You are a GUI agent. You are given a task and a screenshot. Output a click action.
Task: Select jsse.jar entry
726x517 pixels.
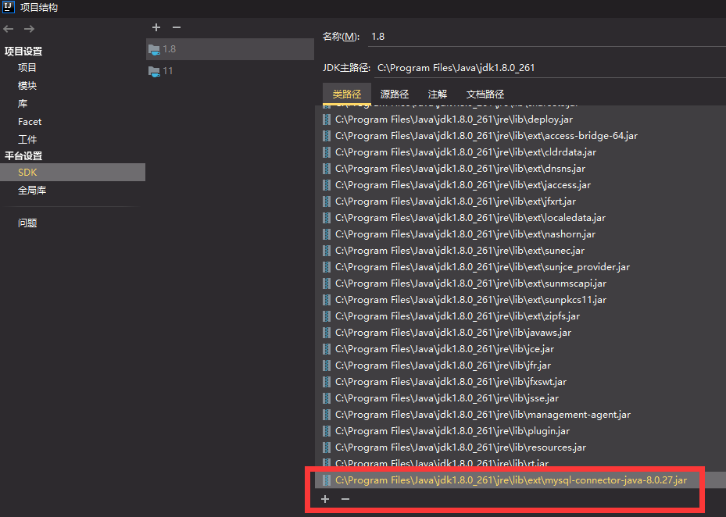[520, 398]
